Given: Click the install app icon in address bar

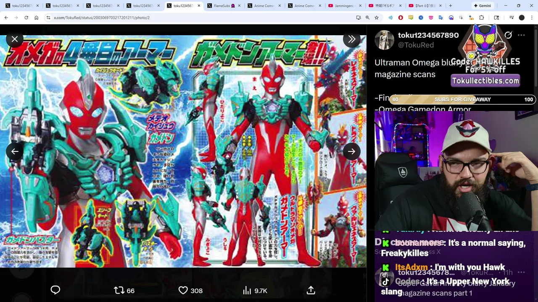Looking at the screenshot, I should click(x=359, y=18).
